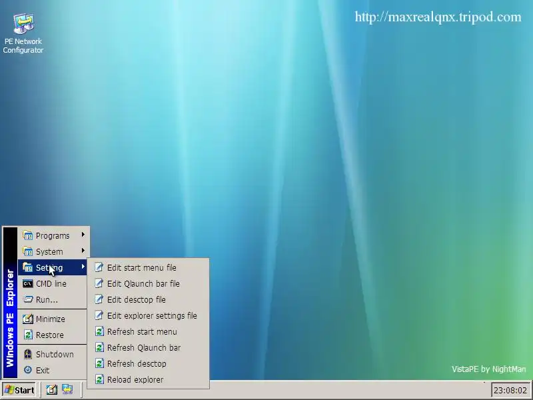Open the Programs submenu

53,235
